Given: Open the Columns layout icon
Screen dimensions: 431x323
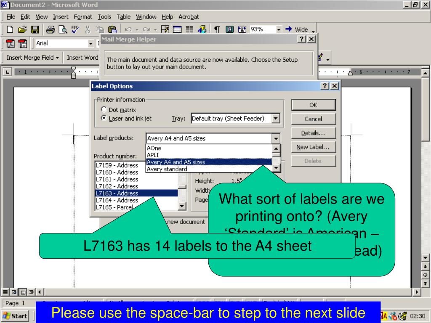Looking at the screenshot, I should tap(189, 29).
